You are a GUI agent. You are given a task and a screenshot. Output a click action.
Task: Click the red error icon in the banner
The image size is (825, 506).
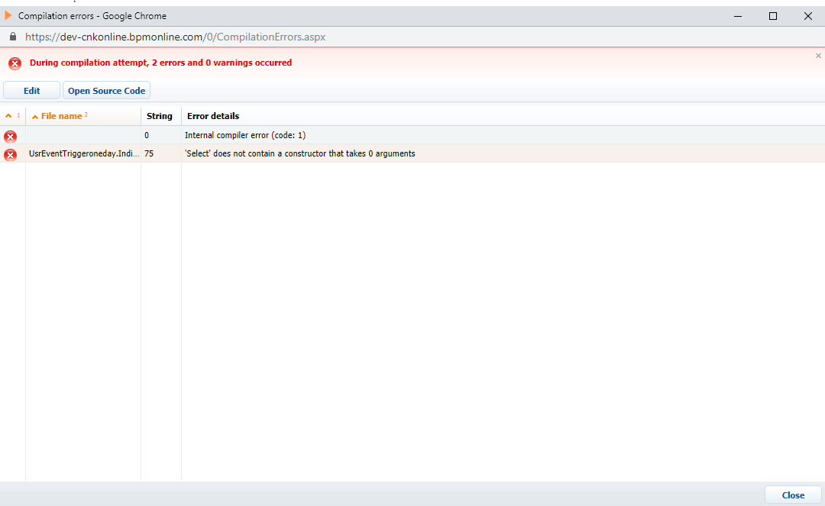(15, 63)
